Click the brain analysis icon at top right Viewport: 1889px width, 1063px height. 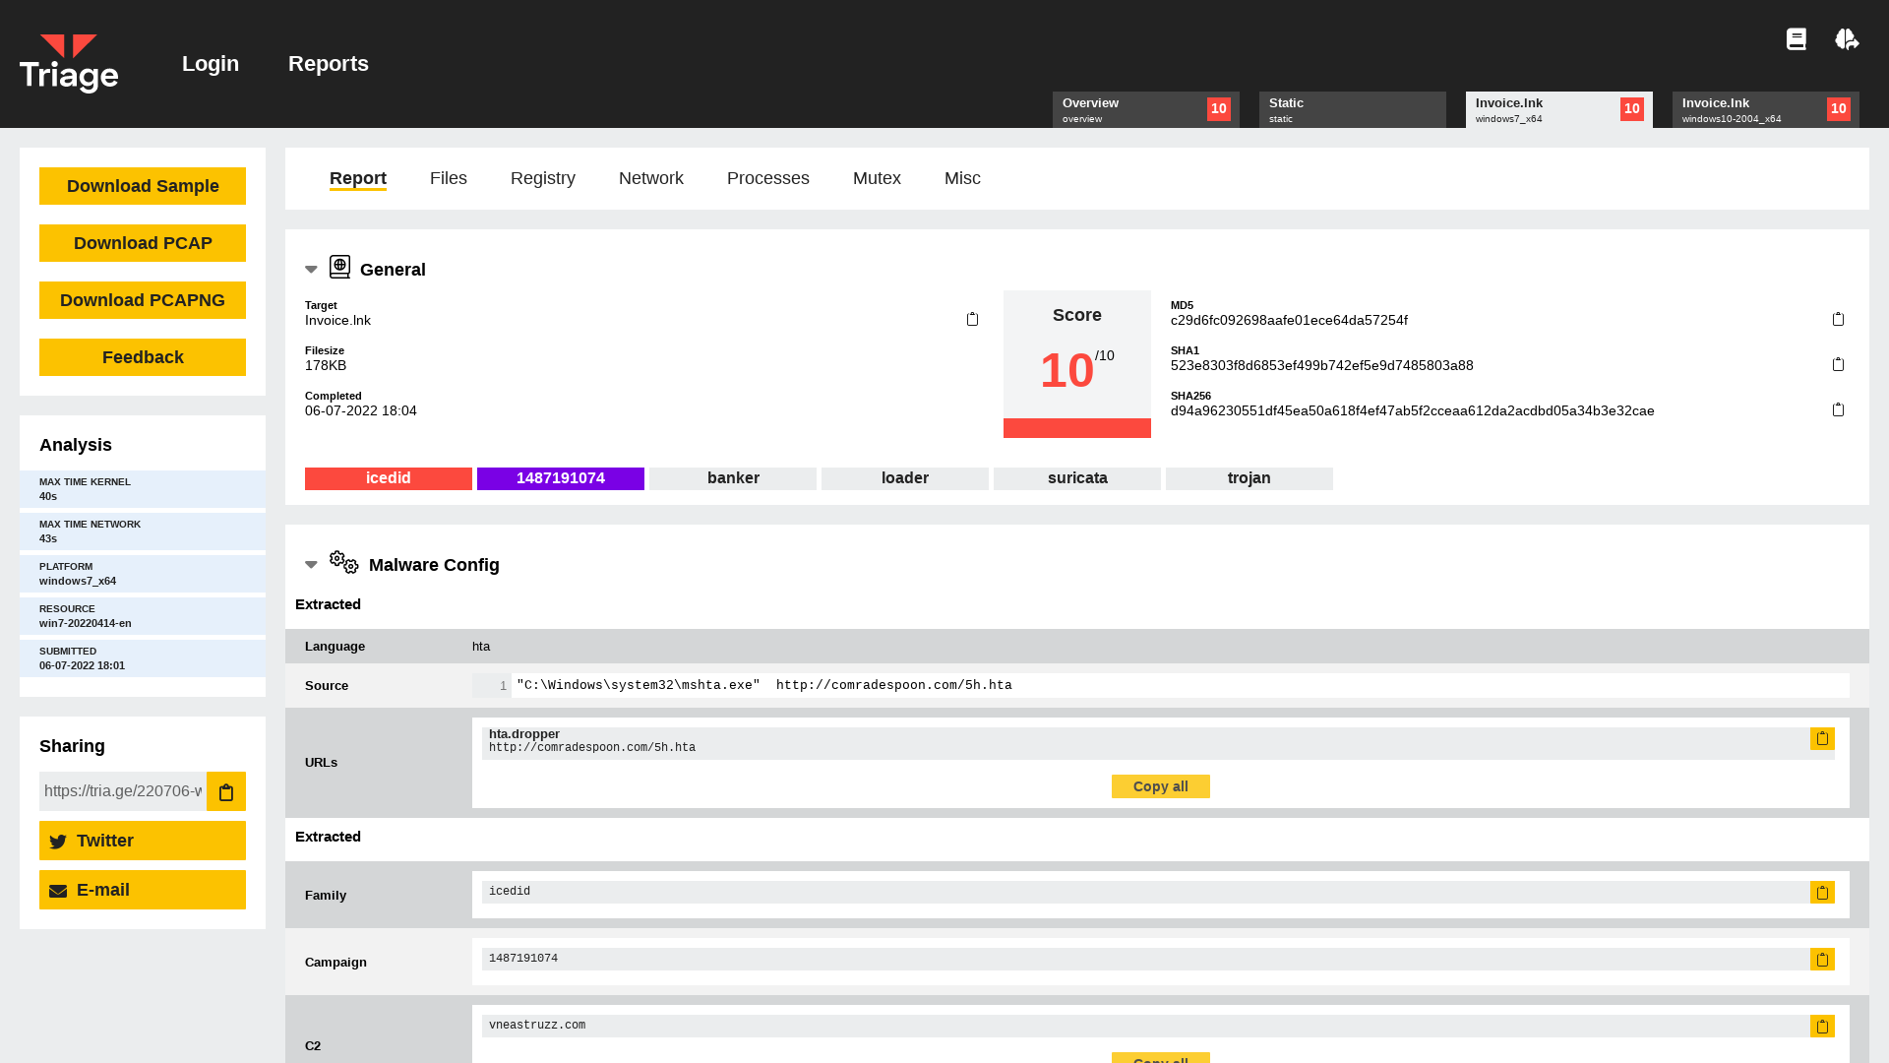coord(1847,39)
